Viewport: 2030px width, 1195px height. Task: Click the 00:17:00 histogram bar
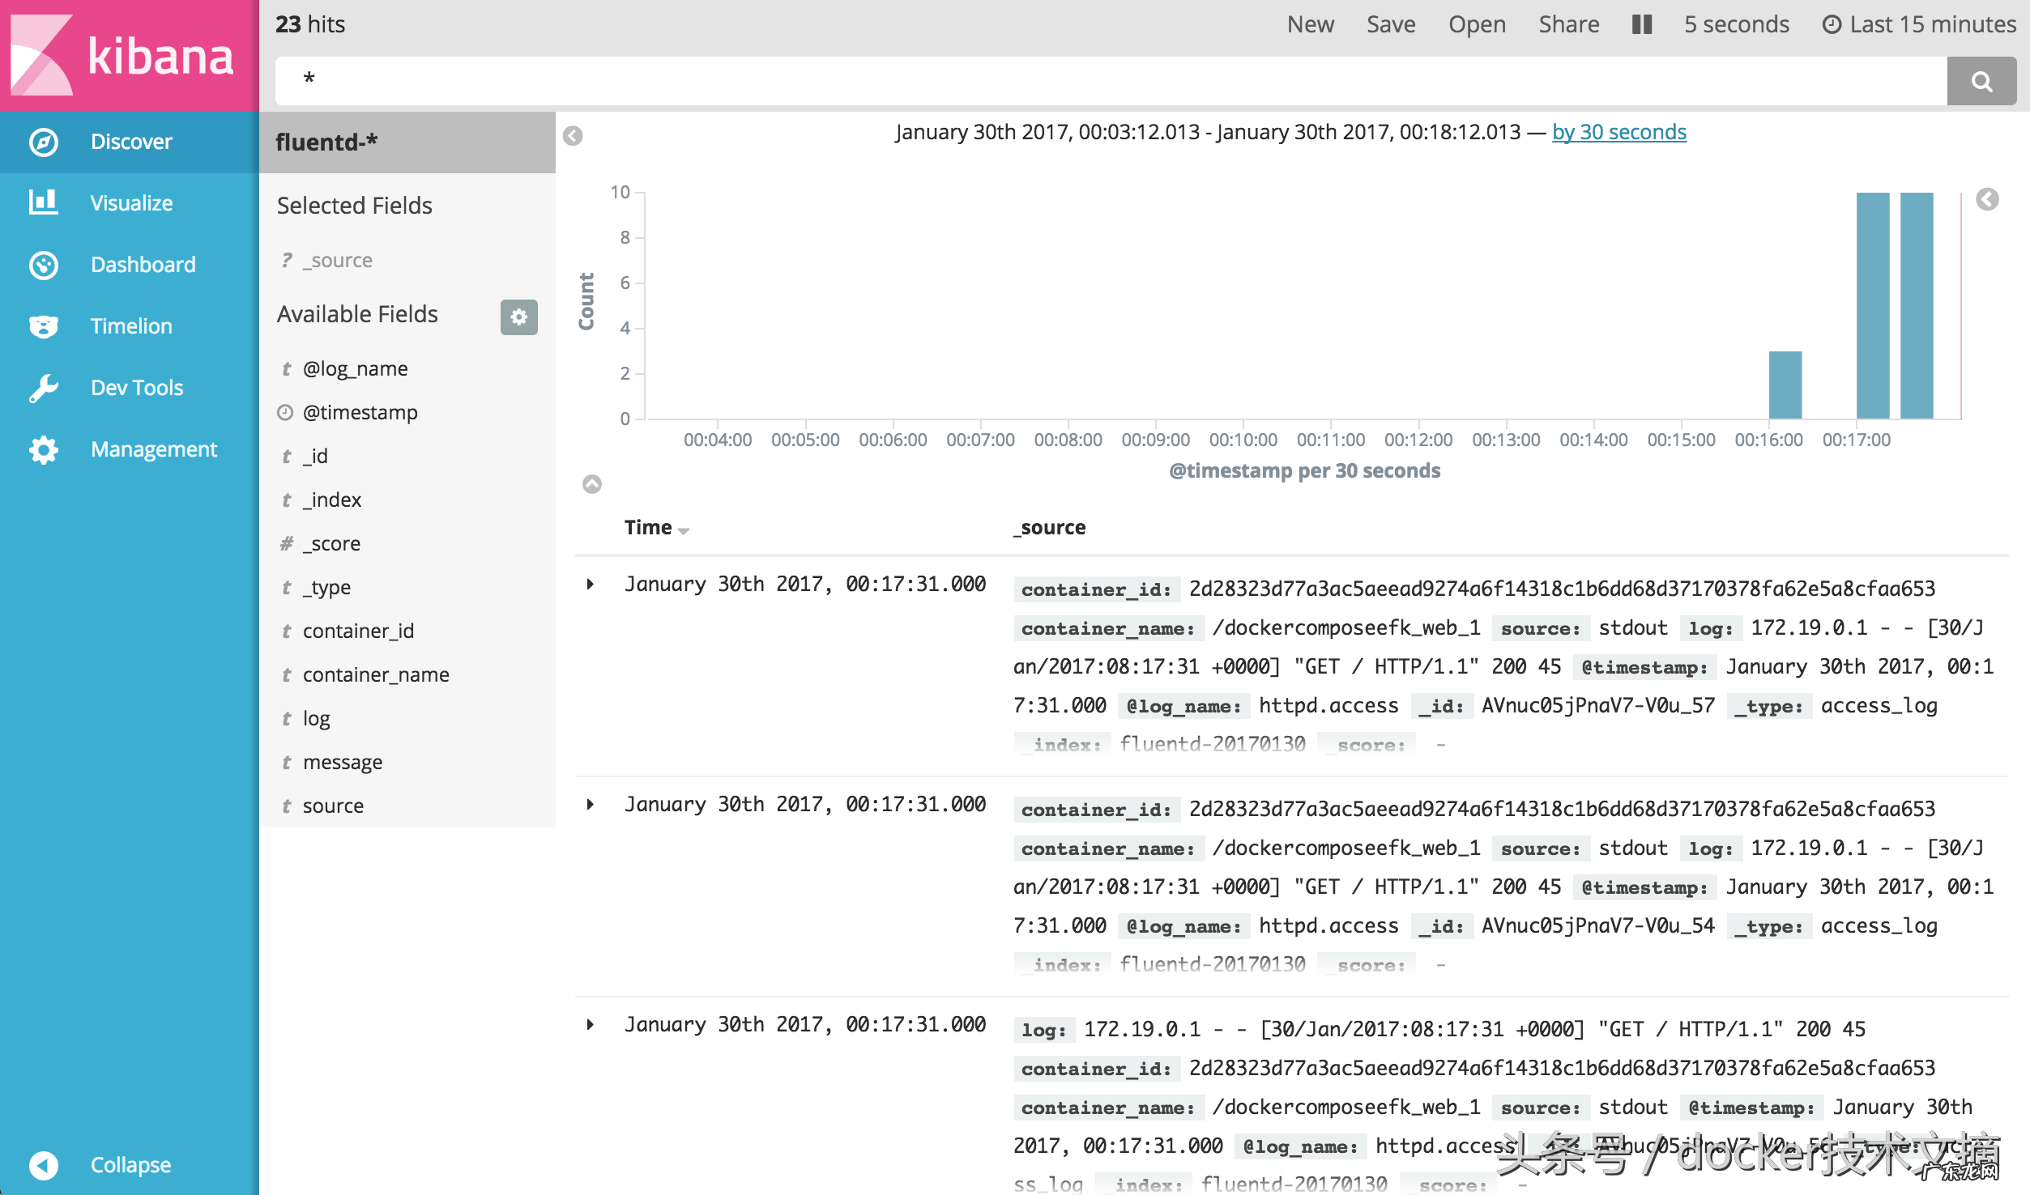point(1872,308)
